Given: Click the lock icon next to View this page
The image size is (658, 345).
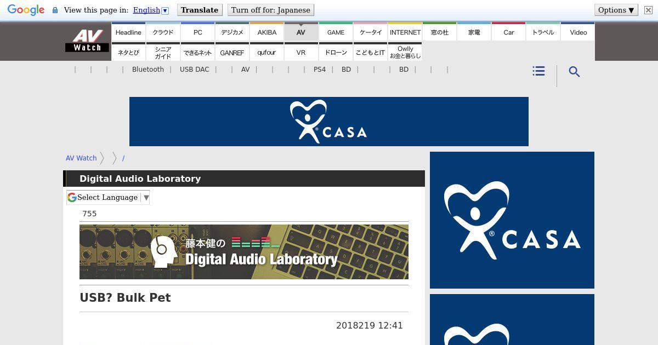Looking at the screenshot, I should point(55,10).
